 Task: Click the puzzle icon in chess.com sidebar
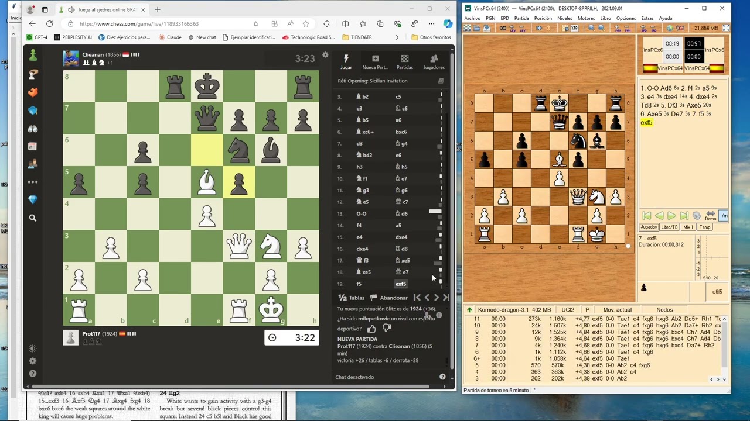tap(33, 92)
